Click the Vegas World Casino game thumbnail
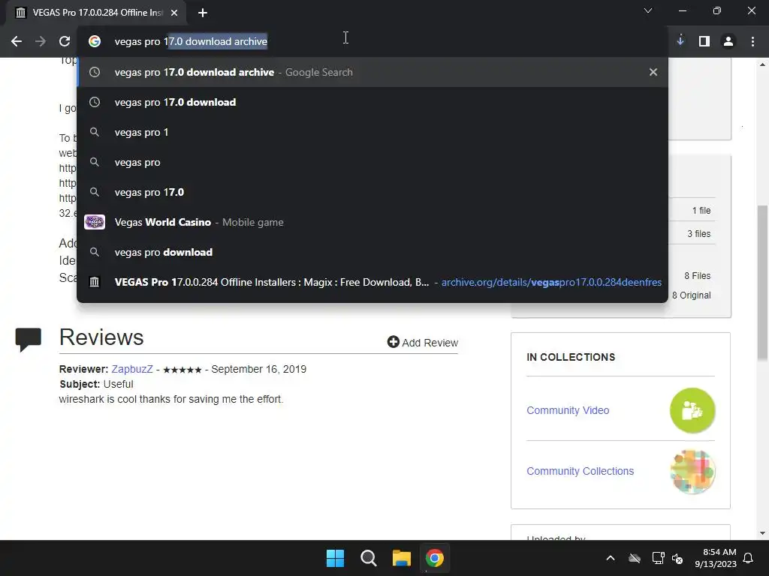The image size is (769, 576). [95, 222]
